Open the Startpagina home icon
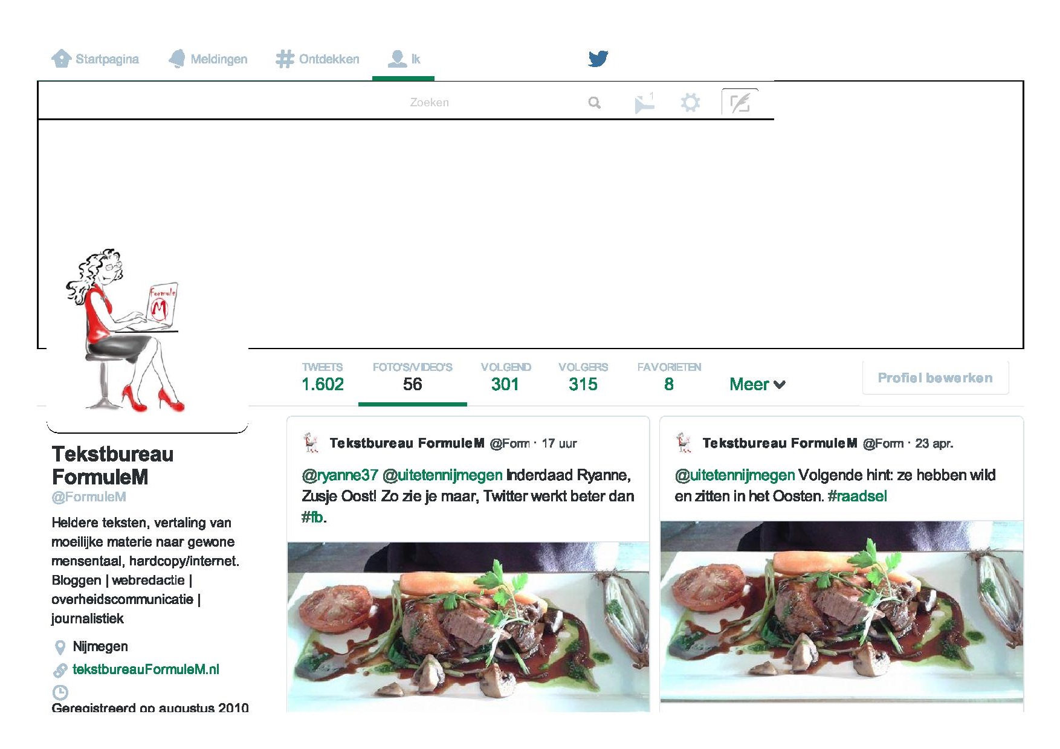The height and width of the screenshot is (749, 1060). click(x=61, y=59)
